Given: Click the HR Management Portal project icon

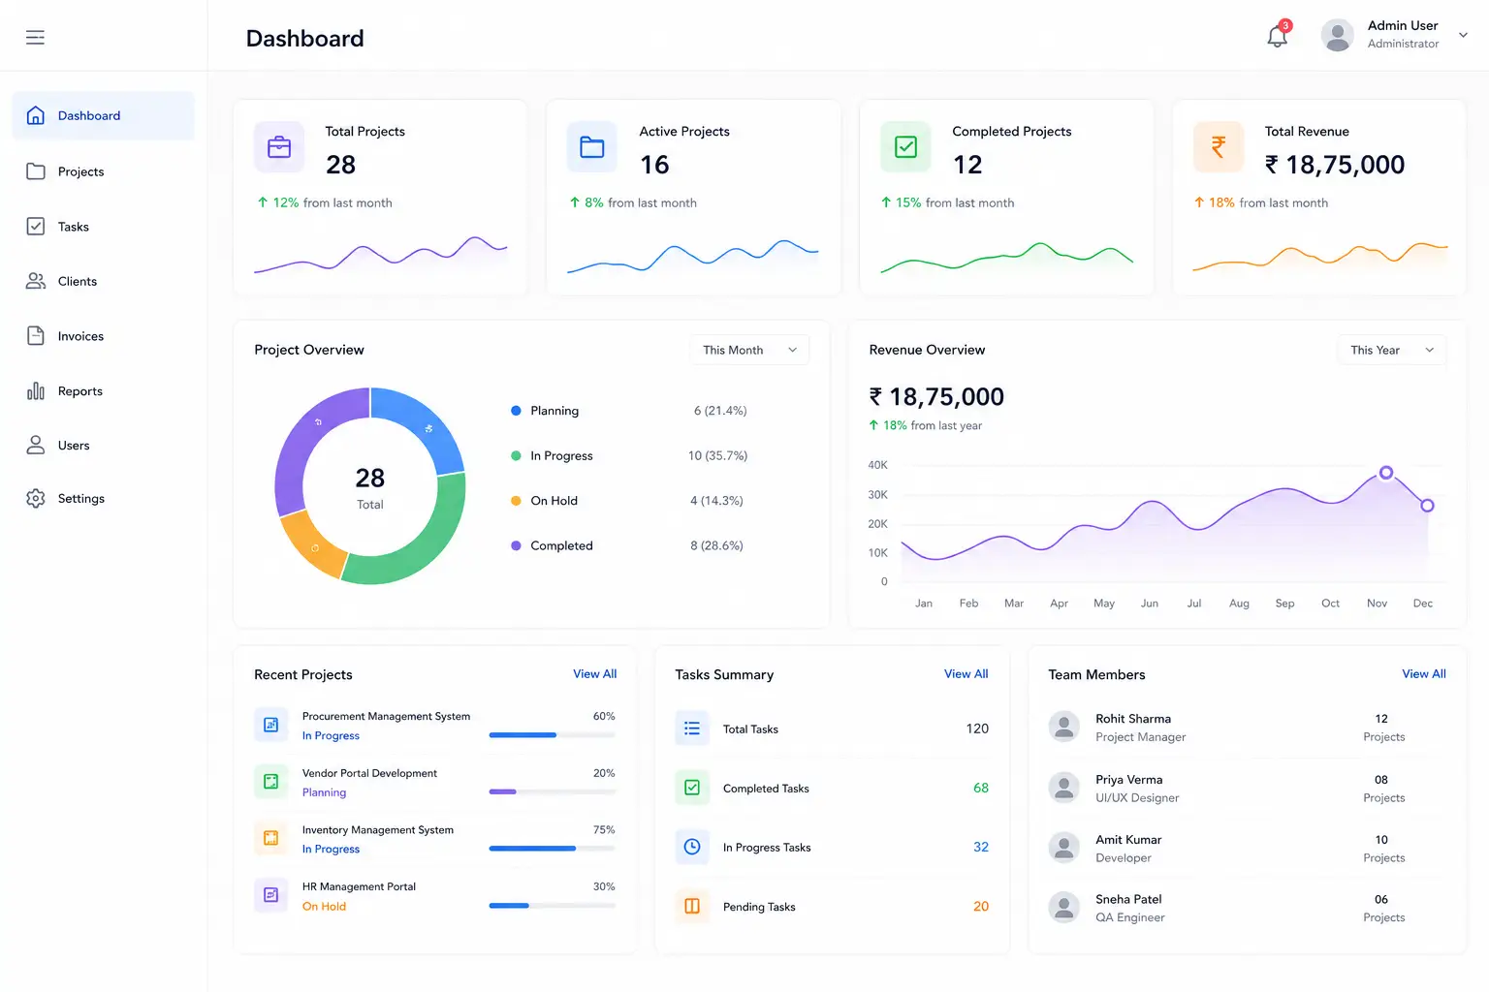Looking at the screenshot, I should [270, 895].
